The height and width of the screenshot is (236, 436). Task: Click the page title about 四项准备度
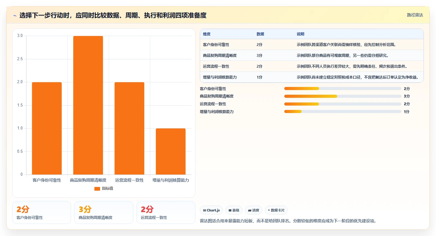113,16
